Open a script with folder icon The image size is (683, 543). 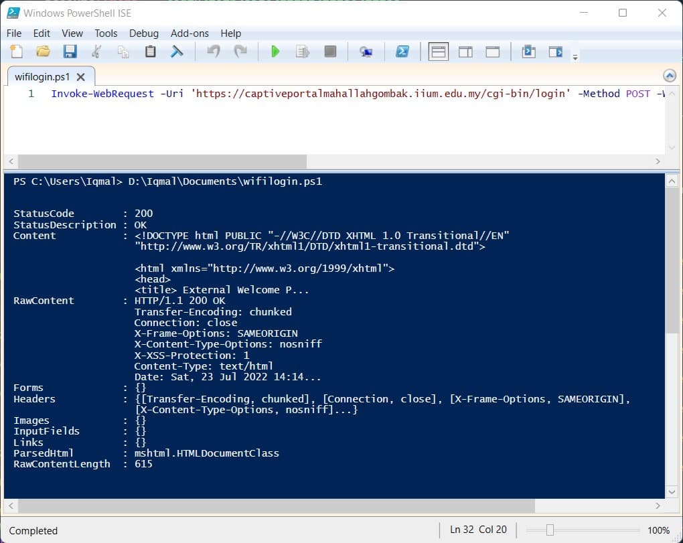(43, 52)
